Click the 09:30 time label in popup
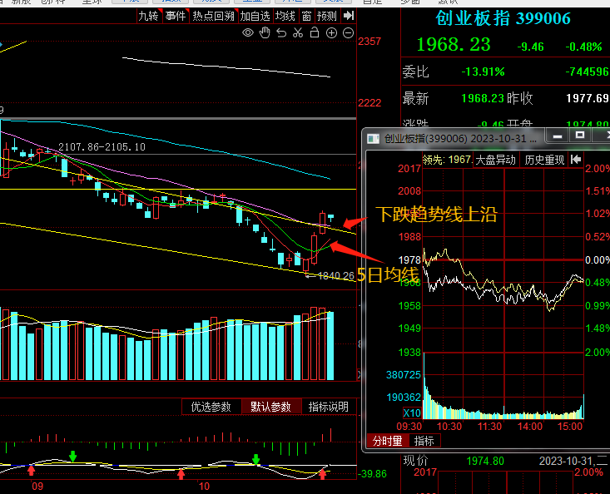The image size is (610, 494). (x=409, y=427)
